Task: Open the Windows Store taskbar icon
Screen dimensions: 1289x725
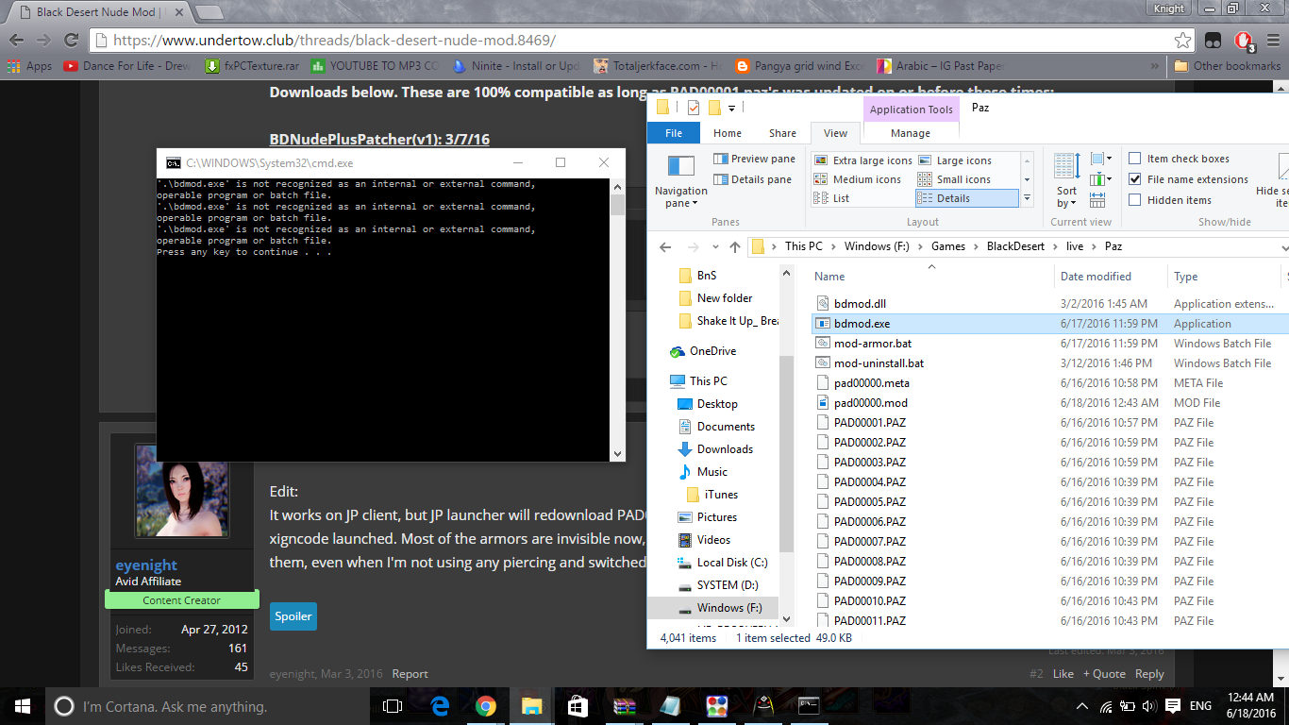Action: tap(578, 706)
